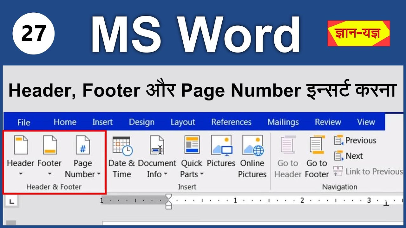Viewport: 406px width, 228px height.
Task: Click the first line indent marker on ruler
Action: [x=169, y=197]
